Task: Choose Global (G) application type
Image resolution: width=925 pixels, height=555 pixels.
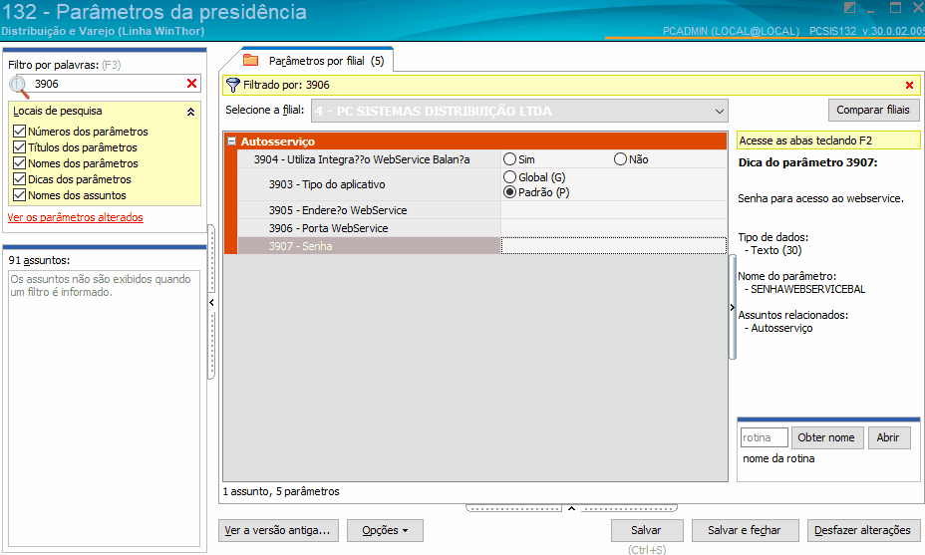Action: coord(509,177)
